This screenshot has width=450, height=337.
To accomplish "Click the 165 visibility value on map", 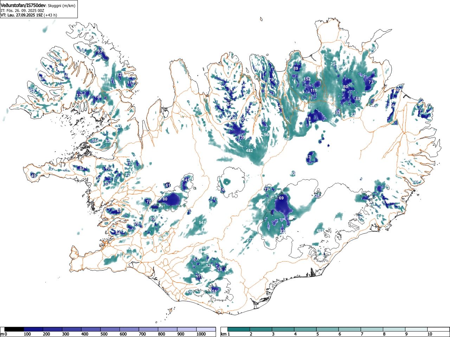I will [x=204, y=248].
